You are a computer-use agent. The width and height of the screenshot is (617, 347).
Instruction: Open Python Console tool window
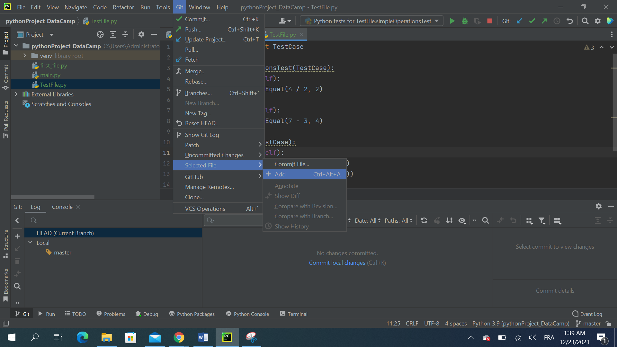[x=247, y=314]
